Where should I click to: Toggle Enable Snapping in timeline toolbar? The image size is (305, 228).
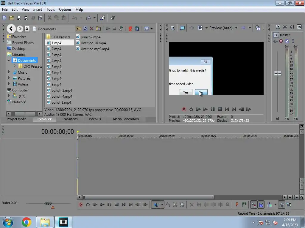pyautogui.click(x=254, y=205)
